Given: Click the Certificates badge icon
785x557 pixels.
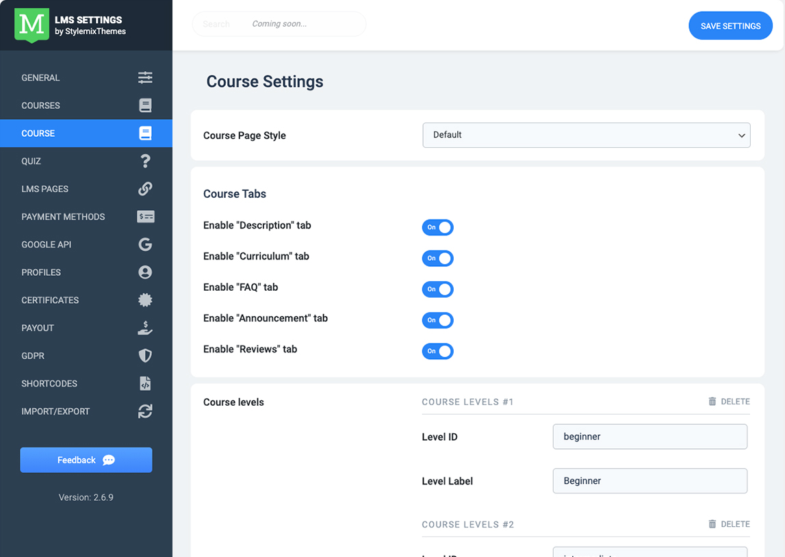Looking at the screenshot, I should coord(145,300).
